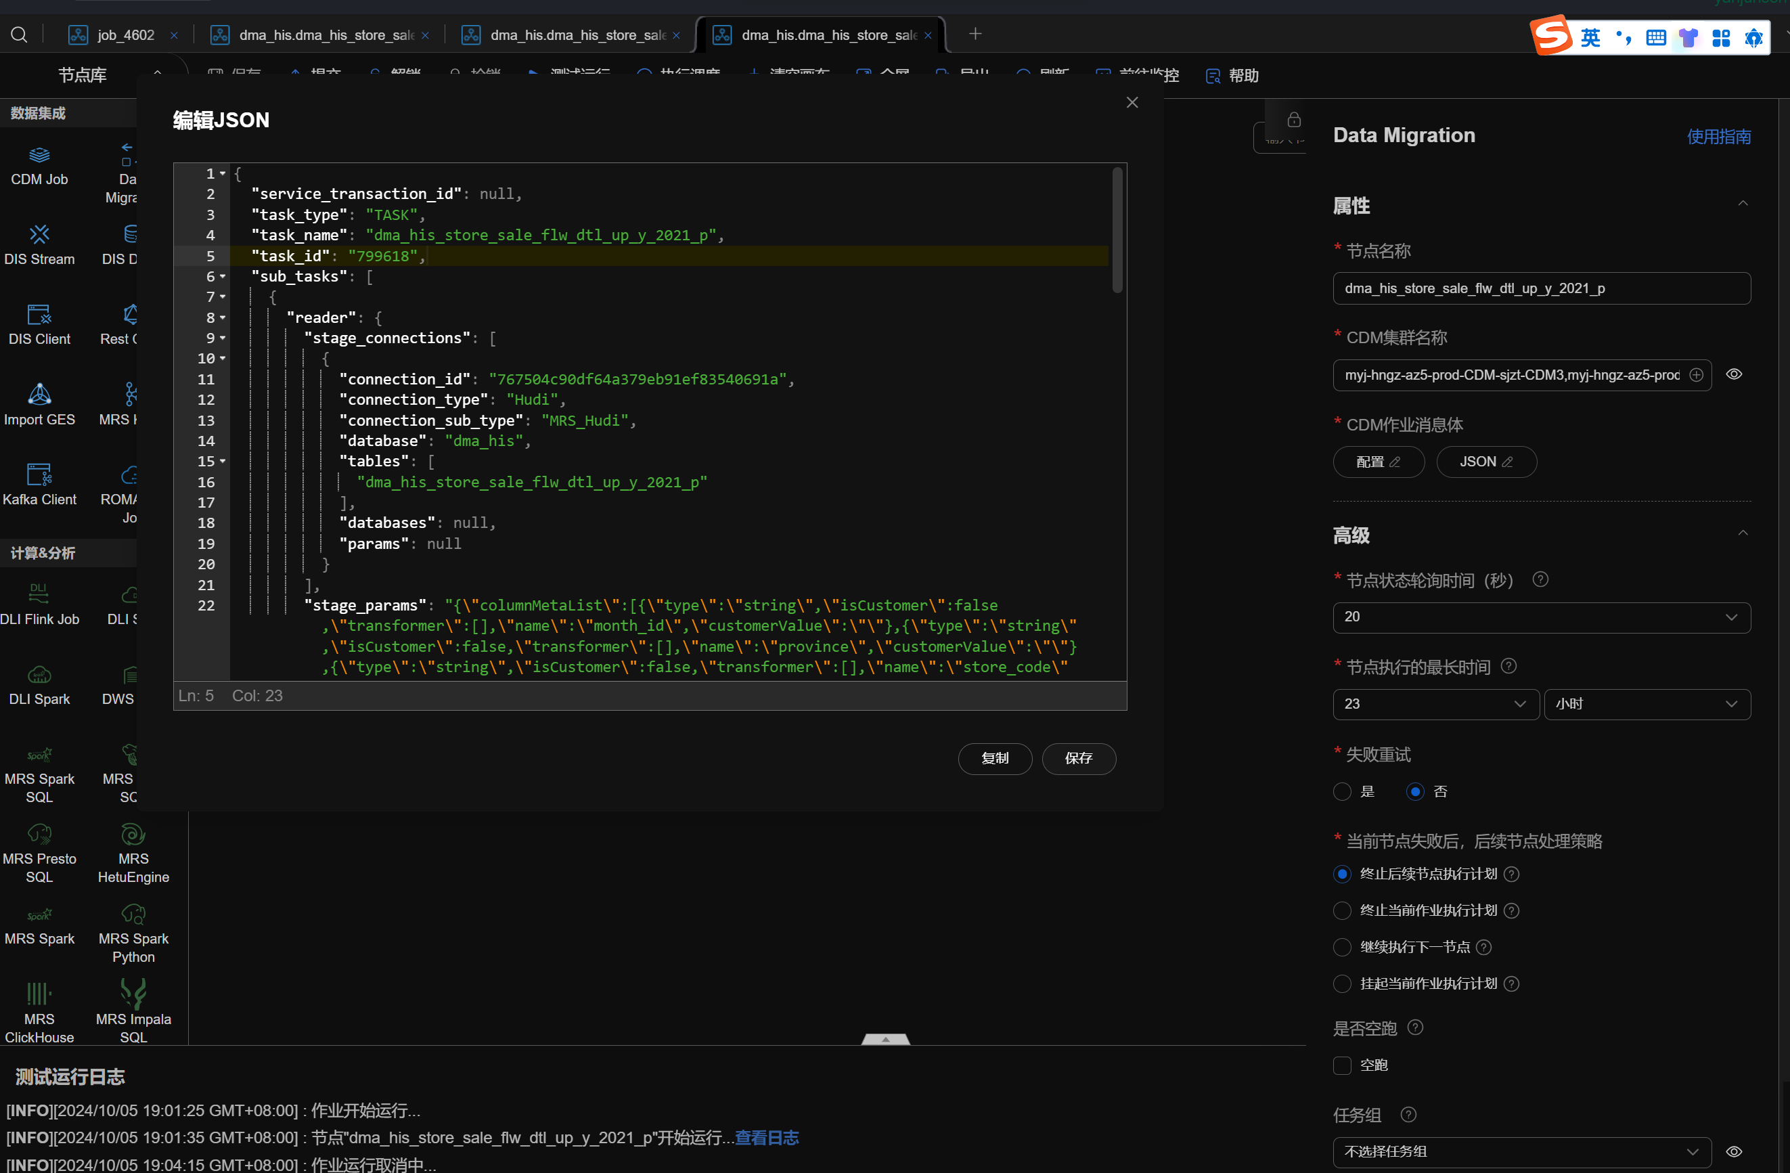This screenshot has height=1173, width=1790.
Task: Toggle the eye icon beside CDM集群名称
Action: pyautogui.click(x=1734, y=375)
